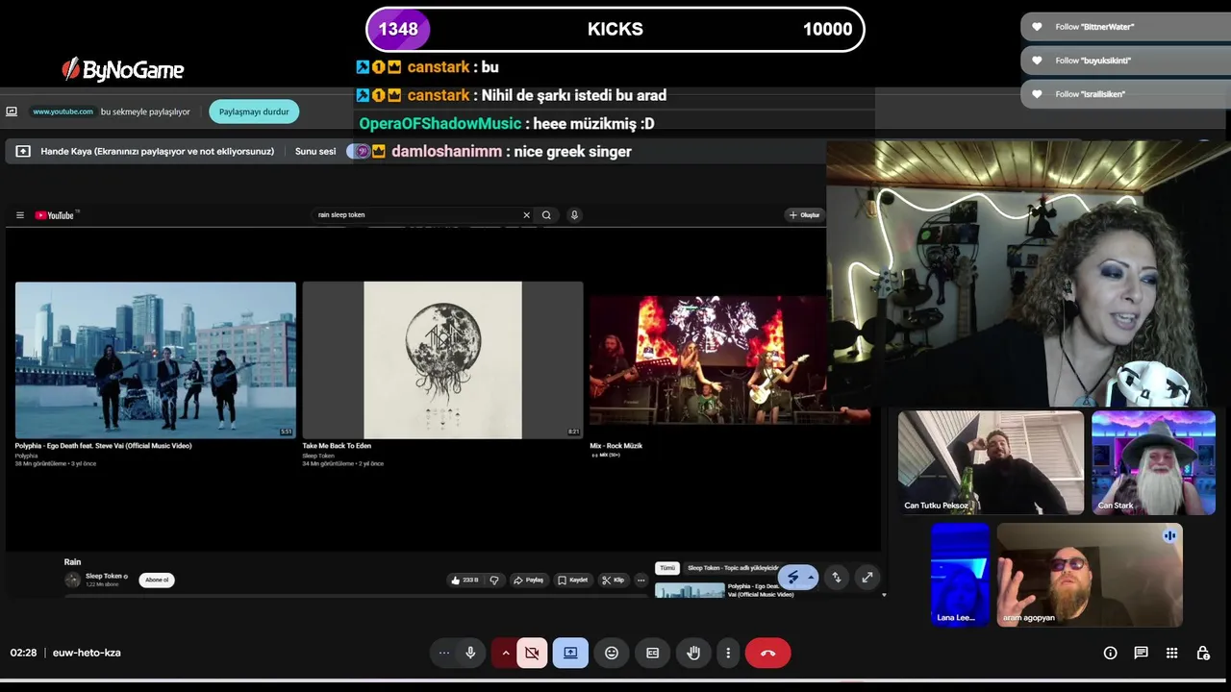Viewport: 1231px width, 692px height.
Task: Follow "BittnerWater" heart button
Action: click(x=1037, y=27)
